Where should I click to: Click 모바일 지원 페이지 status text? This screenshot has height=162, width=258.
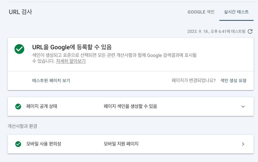(x=121, y=144)
